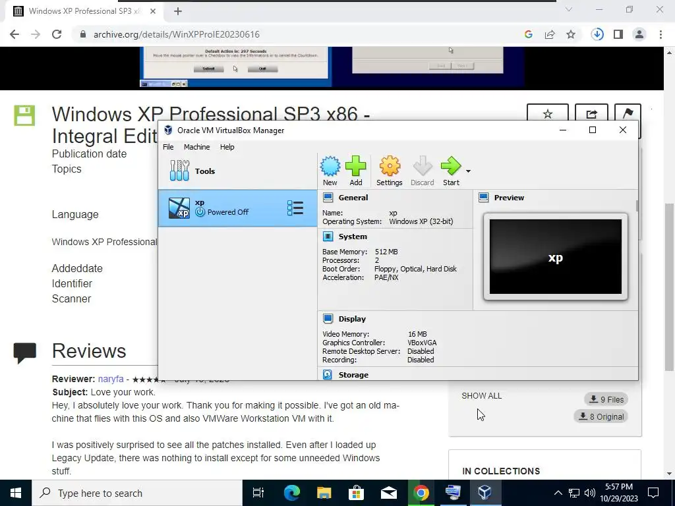Open Chrome profile avatar

639,34
